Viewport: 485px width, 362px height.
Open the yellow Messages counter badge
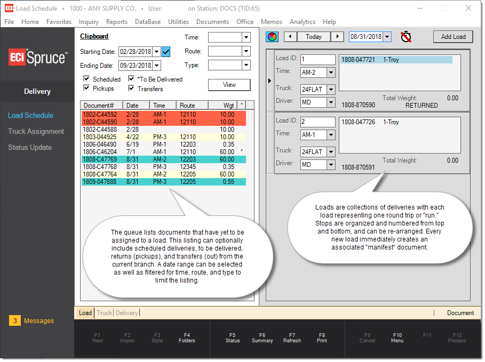tap(15, 321)
